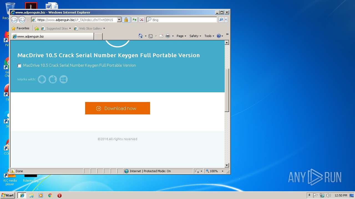The height and width of the screenshot is (199, 355).
Task: Open the Chrome taskbar icon
Action: click(x=50, y=195)
